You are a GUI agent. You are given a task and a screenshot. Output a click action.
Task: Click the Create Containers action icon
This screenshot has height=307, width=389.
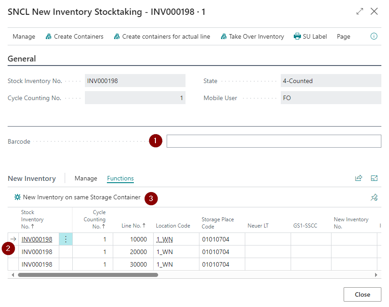(x=49, y=37)
